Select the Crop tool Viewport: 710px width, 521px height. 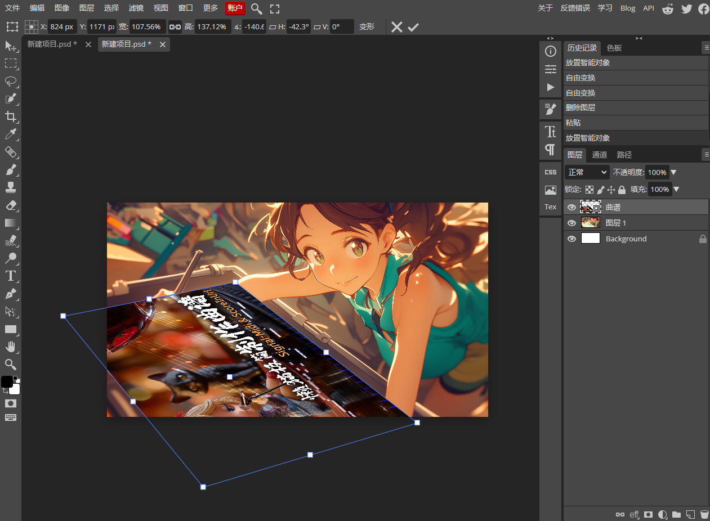coord(11,116)
